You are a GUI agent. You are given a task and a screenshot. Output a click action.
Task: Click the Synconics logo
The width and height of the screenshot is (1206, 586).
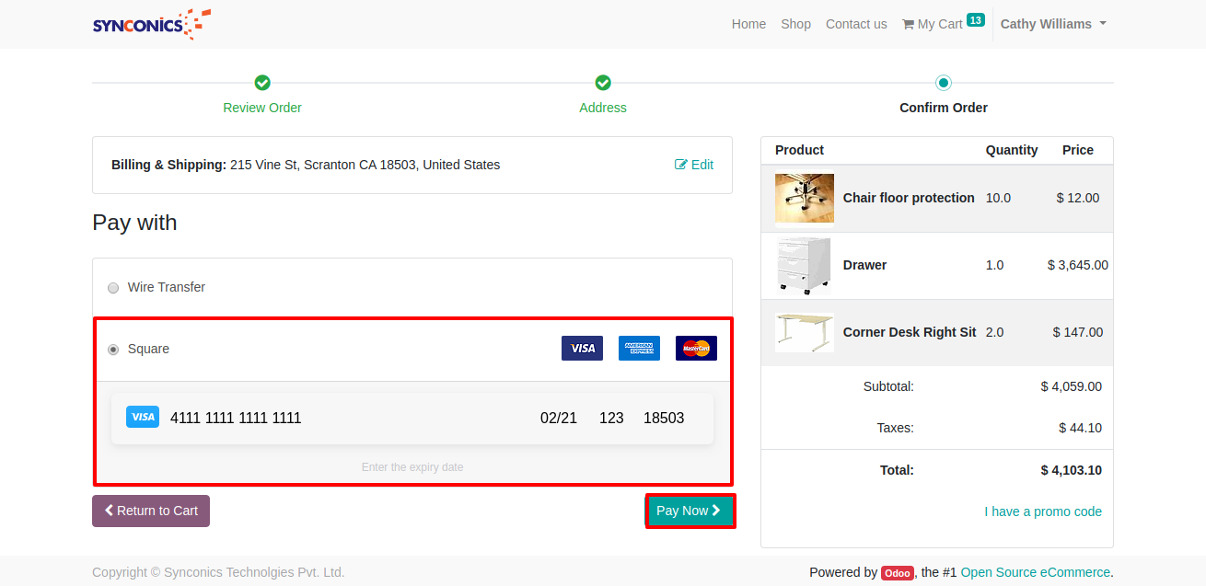[151, 24]
